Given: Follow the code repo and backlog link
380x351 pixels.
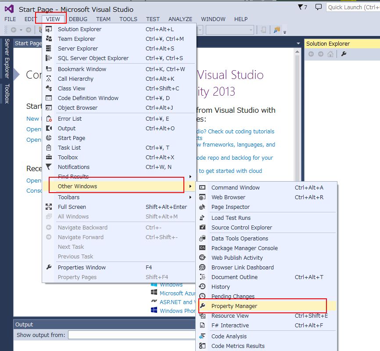Looking at the screenshot, I should [x=235, y=158].
